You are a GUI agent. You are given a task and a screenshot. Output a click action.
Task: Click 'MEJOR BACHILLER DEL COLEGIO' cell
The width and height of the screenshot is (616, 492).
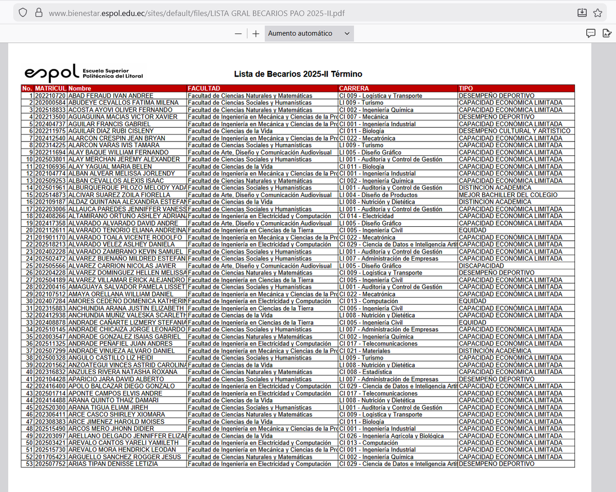pyautogui.click(x=508, y=195)
